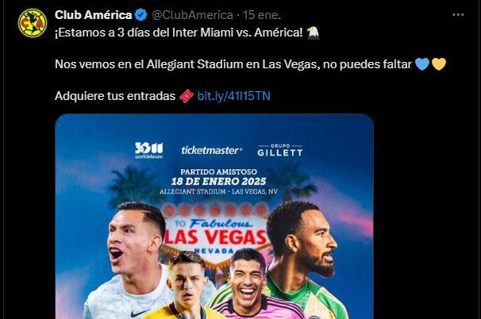Open the match poster image
The height and width of the screenshot is (319, 481).
214,217
